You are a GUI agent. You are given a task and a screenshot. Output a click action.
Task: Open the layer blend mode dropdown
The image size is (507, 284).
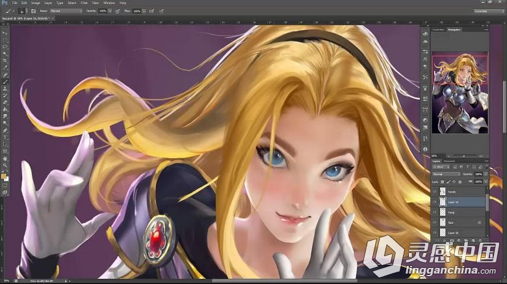point(446,174)
